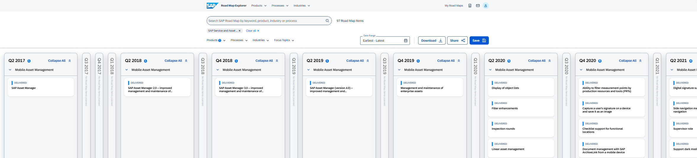
Task: Collapse Mobile Asset Management in Q4 2018
Action: click(x=218, y=70)
